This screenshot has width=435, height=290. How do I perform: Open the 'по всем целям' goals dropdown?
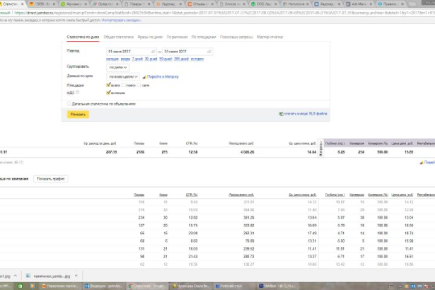[123, 77]
